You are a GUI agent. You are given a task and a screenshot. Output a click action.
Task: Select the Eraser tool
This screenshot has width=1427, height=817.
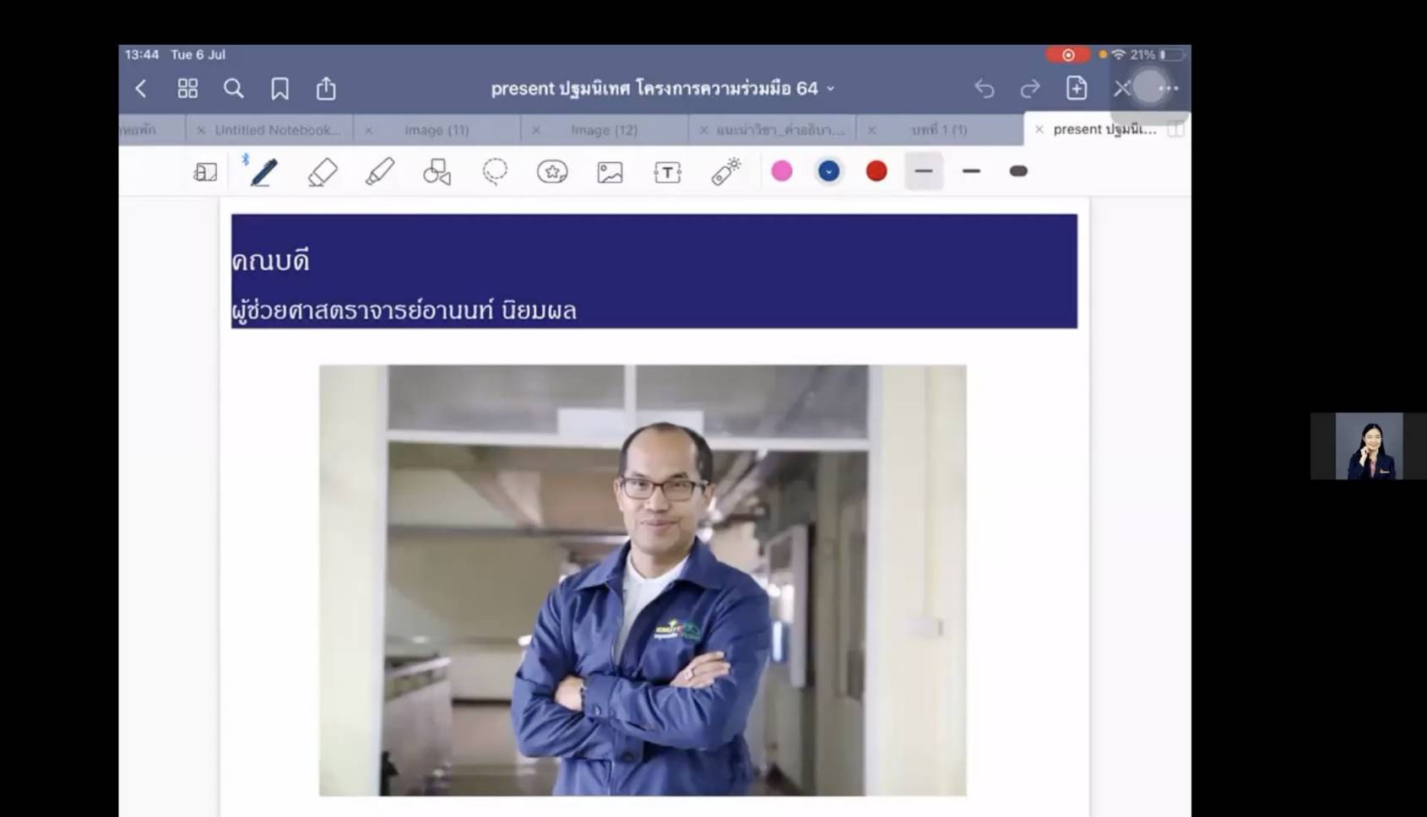click(323, 172)
